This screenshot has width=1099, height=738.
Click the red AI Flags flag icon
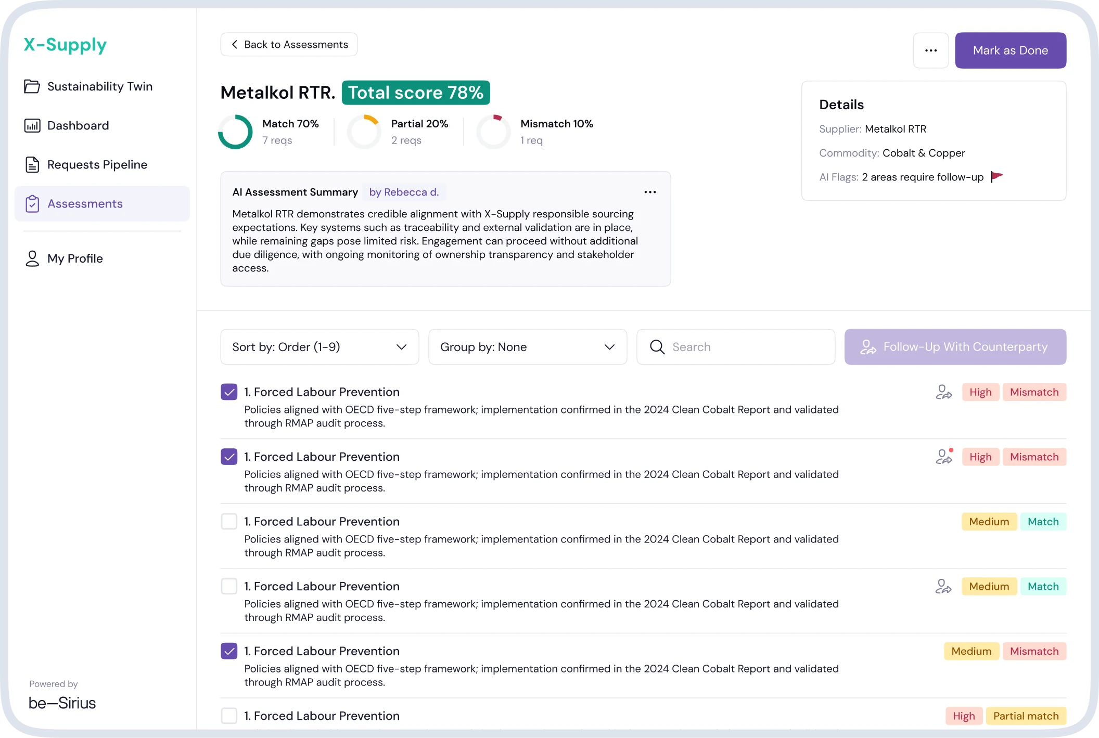[x=996, y=177]
